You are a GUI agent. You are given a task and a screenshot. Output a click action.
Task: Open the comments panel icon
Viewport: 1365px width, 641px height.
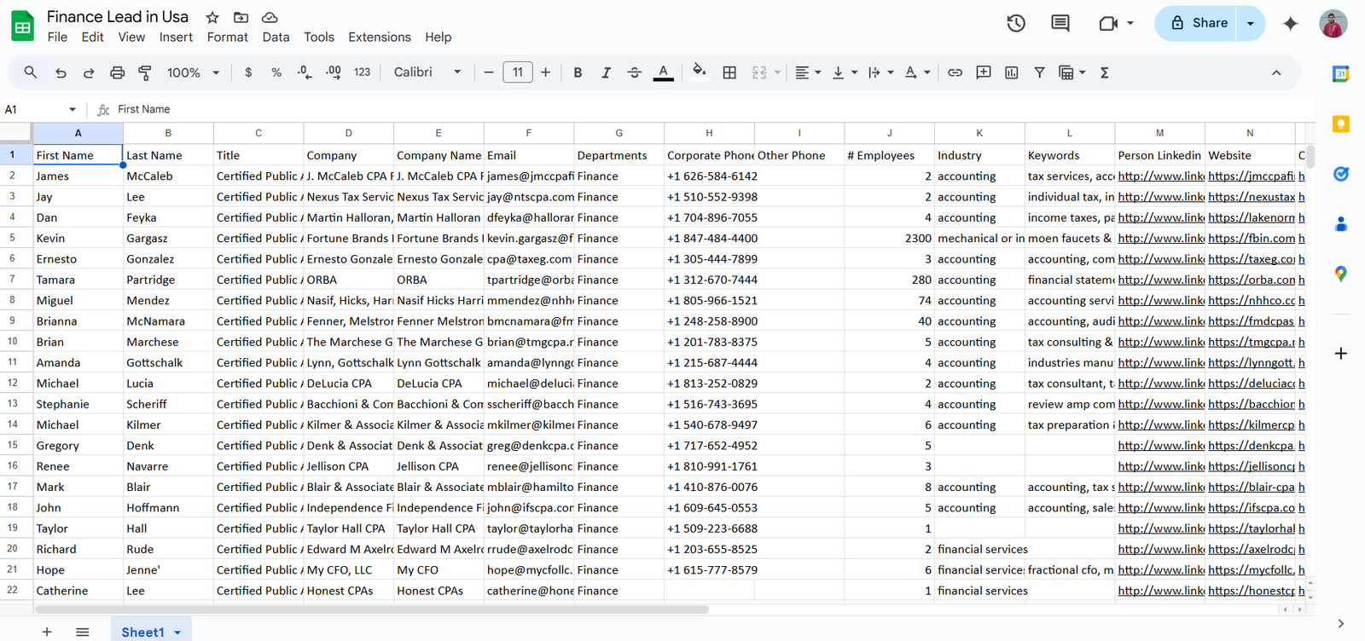1060,23
